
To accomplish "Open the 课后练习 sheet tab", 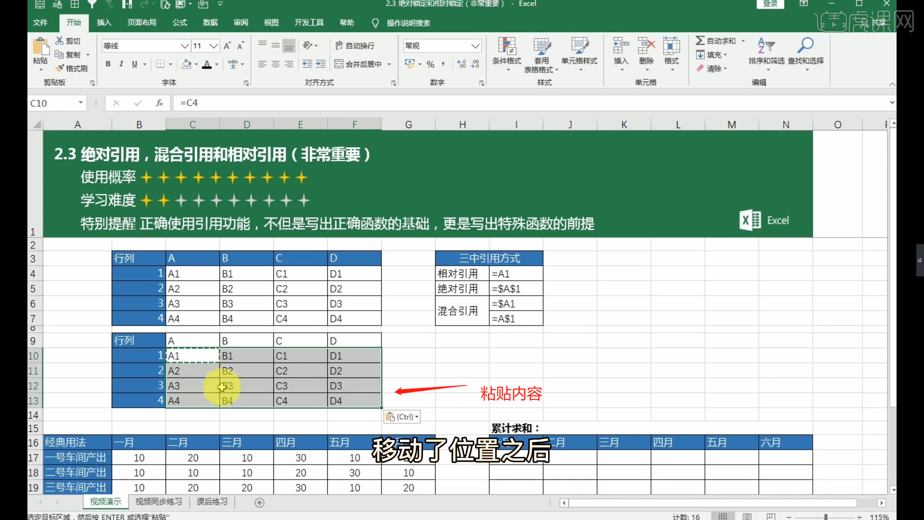I will (211, 502).
